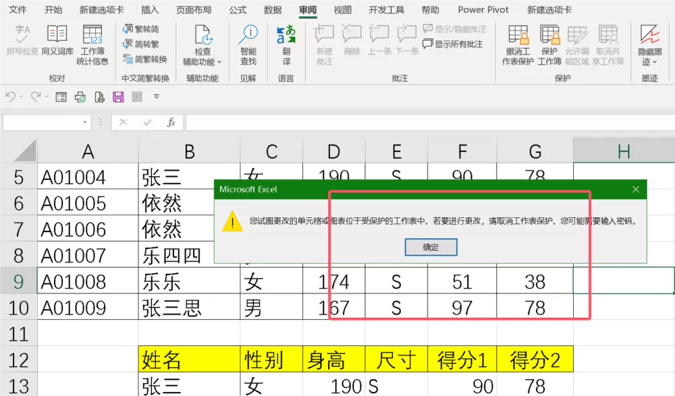Click into the Name Box field
This screenshot has height=396, width=675.
click(x=42, y=123)
